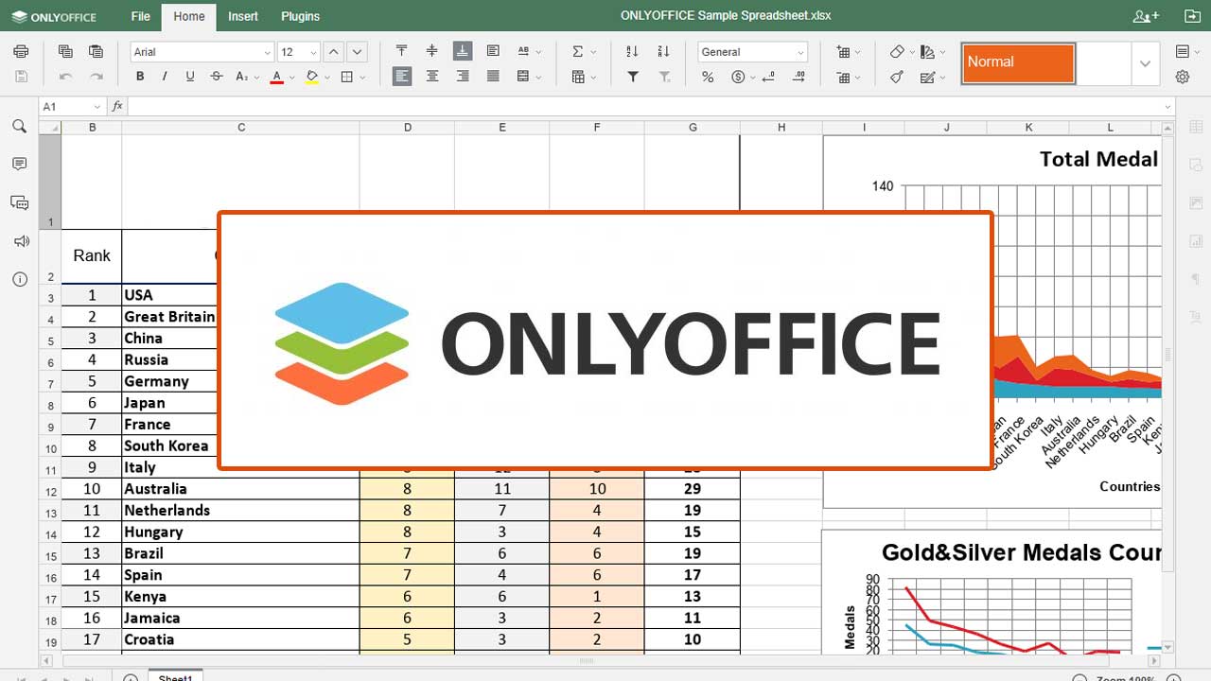Click the Manage access user icon

point(1146,16)
